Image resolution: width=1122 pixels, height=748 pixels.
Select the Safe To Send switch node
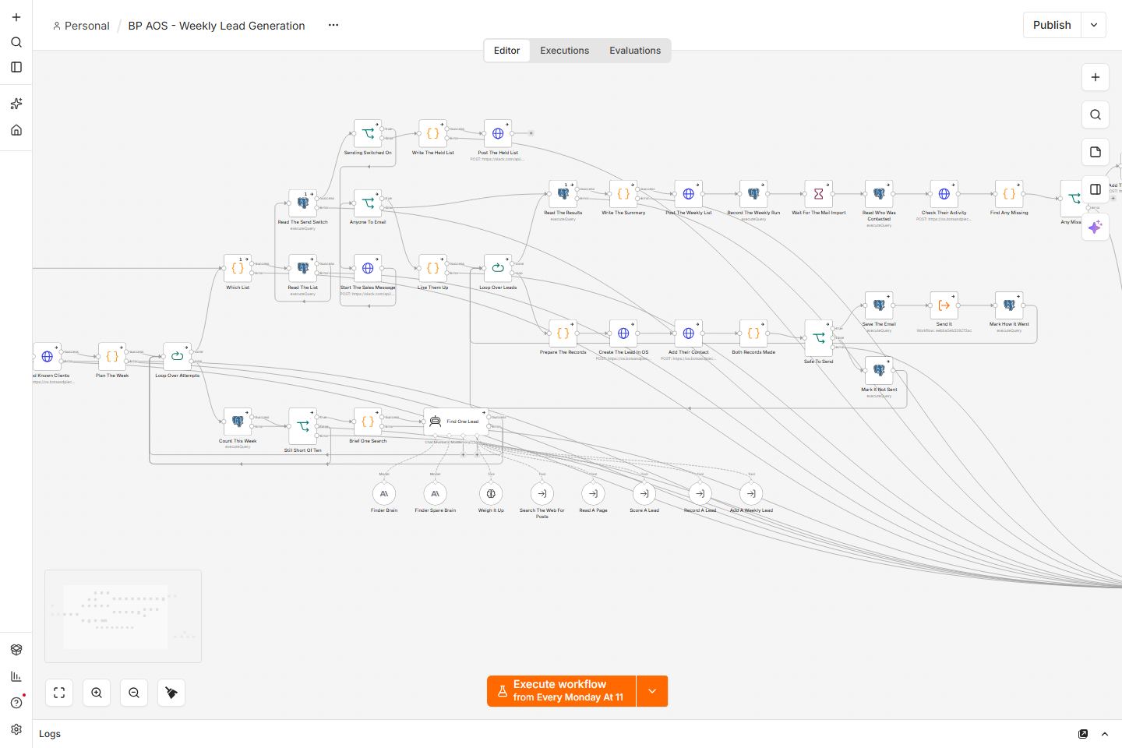pyautogui.click(x=818, y=337)
